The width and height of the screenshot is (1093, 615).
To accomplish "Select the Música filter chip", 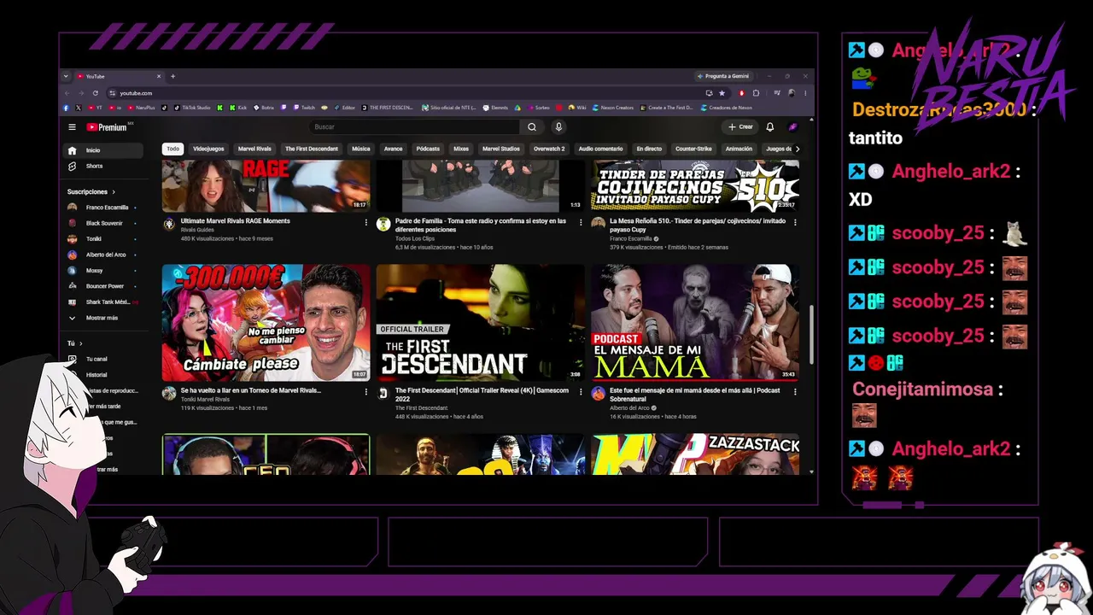I will point(361,149).
